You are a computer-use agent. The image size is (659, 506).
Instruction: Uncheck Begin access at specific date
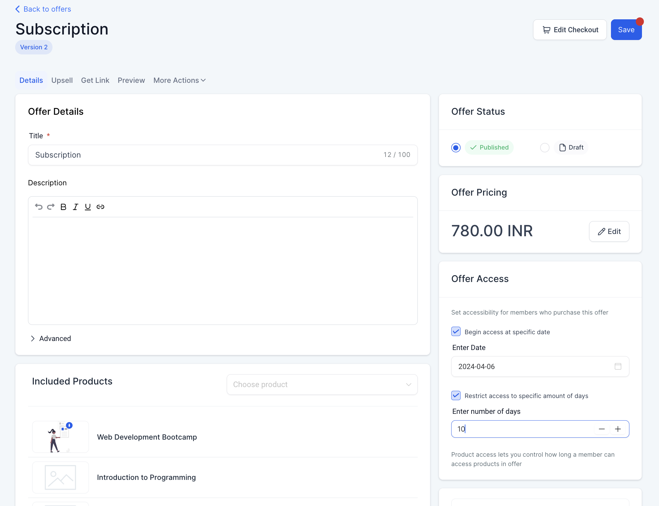coord(456,332)
